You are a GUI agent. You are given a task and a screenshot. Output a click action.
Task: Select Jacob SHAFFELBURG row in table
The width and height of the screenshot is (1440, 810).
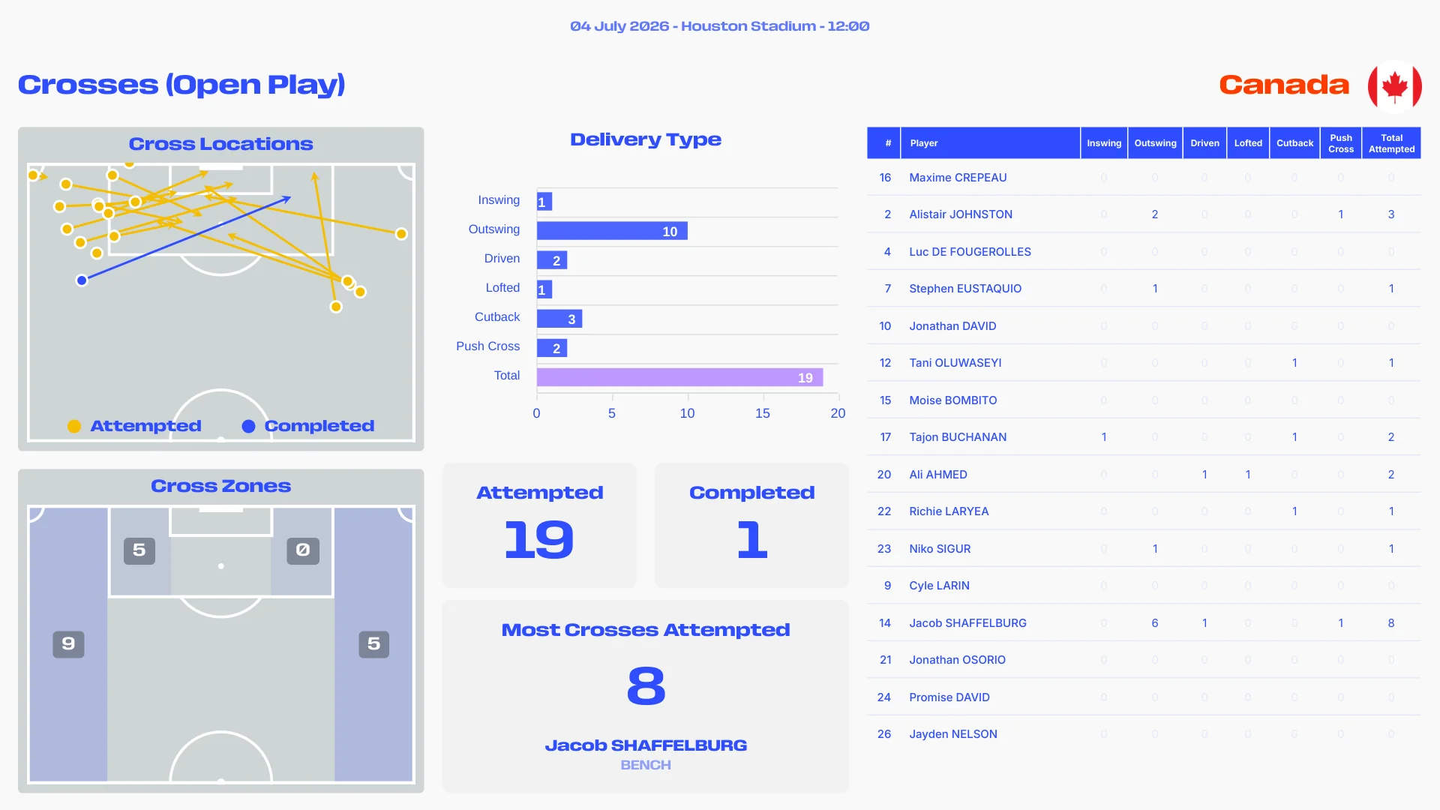[x=1144, y=622]
